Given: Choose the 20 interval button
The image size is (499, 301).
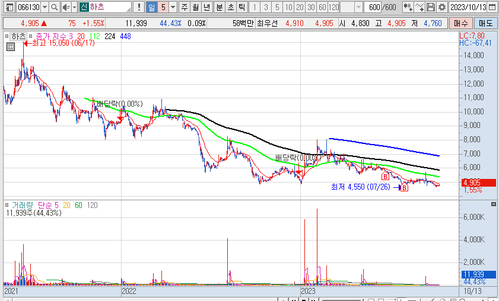Looking at the screenshot, I should (x=300, y=7).
